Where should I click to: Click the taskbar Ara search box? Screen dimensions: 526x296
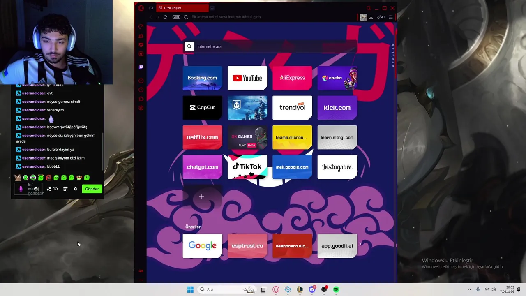click(226, 289)
